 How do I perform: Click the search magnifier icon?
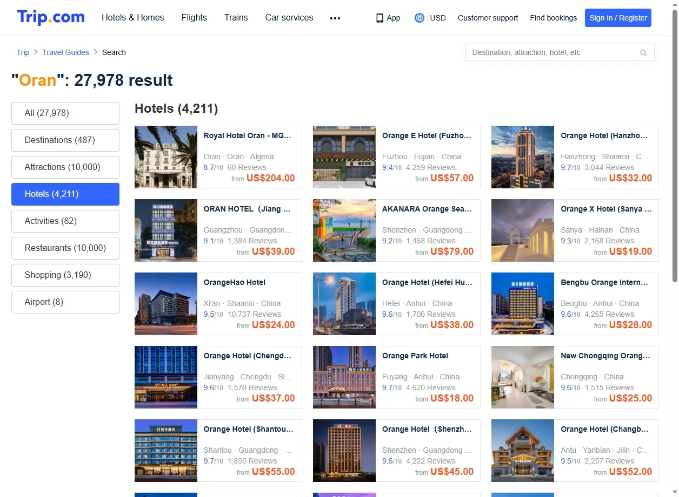(643, 52)
